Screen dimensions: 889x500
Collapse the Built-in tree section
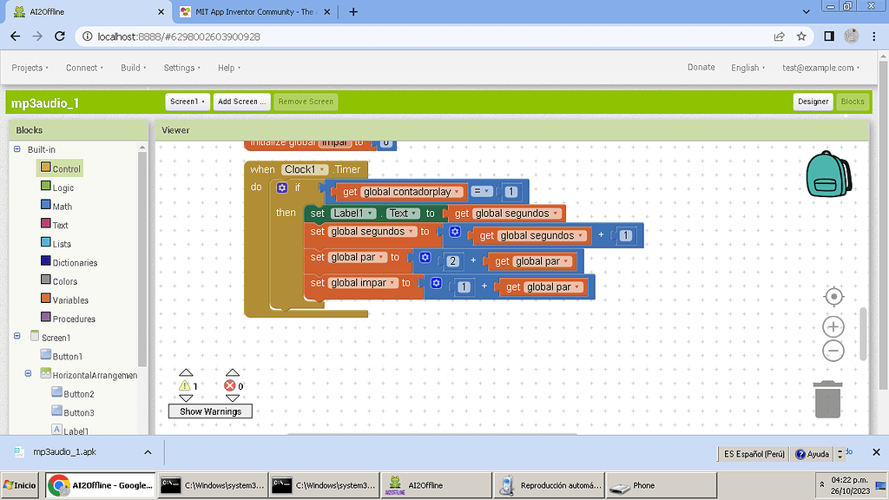click(x=16, y=149)
